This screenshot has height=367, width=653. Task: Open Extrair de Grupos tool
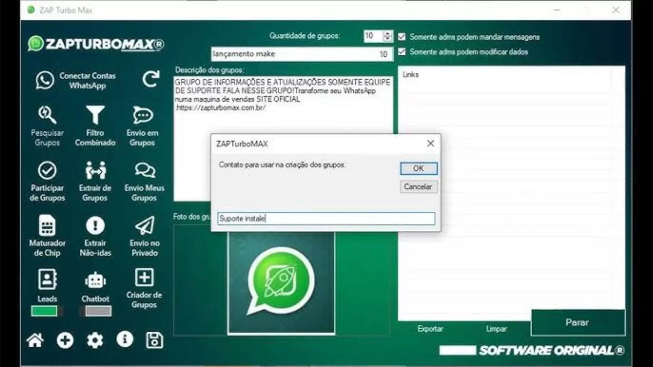point(95,181)
